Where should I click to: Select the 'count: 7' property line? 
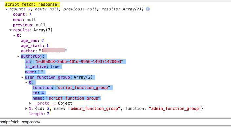pyautogui.click(x=22, y=14)
